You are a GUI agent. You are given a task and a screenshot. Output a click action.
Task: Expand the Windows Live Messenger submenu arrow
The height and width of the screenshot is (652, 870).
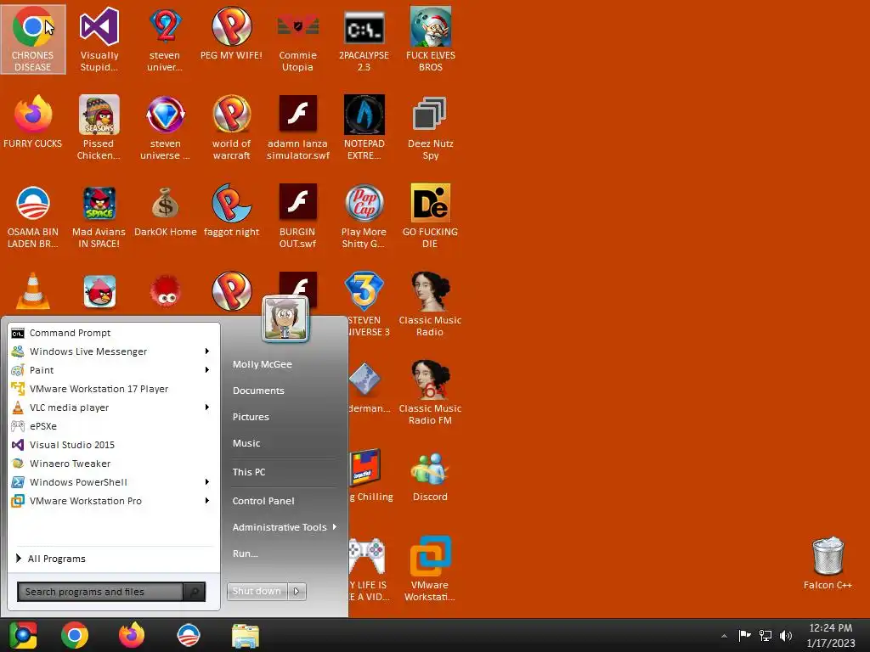tap(207, 351)
